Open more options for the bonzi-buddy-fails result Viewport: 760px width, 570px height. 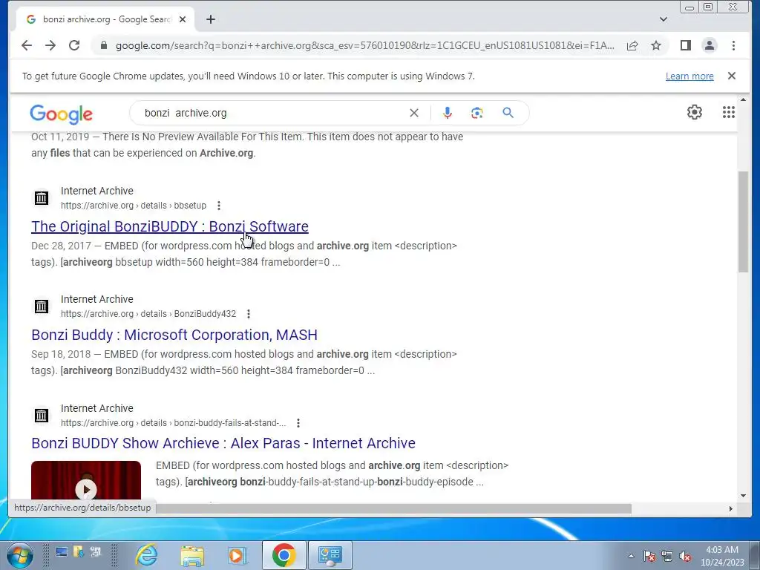pyautogui.click(x=298, y=423)
